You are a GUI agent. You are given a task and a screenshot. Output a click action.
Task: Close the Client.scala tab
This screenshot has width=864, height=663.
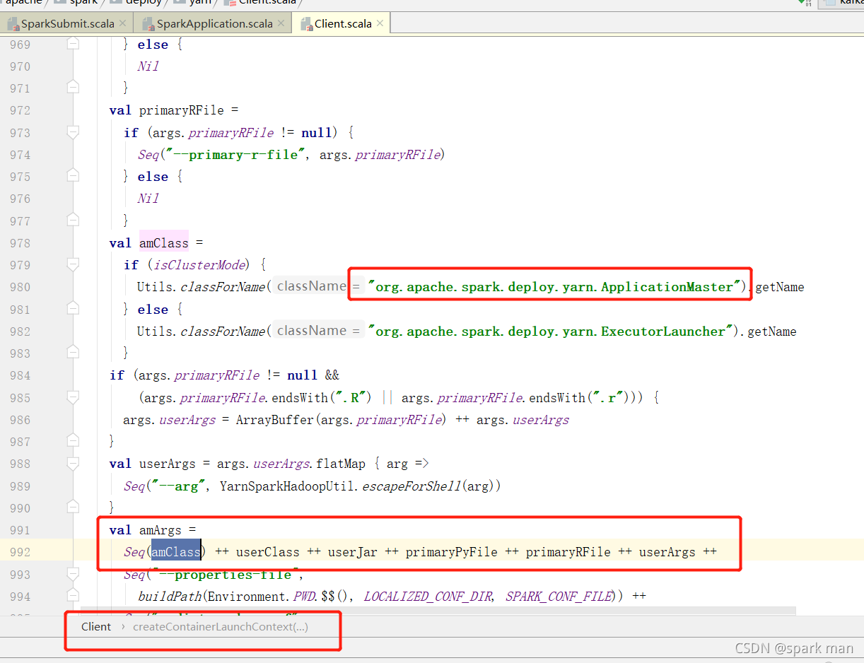pos(380,23)
